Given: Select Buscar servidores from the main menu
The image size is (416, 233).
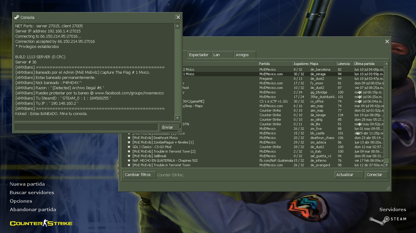Looking at the screenshot, I should (x=32, y=193).
